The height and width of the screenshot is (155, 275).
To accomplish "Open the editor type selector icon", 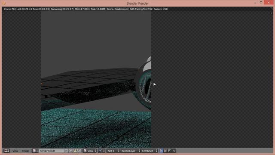I will [6, 151].
